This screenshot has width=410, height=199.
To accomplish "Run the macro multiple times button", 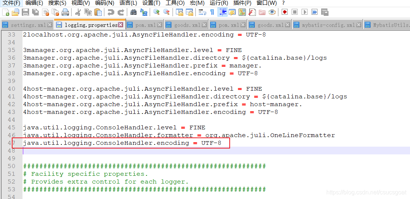I will [x=315, y=12].
